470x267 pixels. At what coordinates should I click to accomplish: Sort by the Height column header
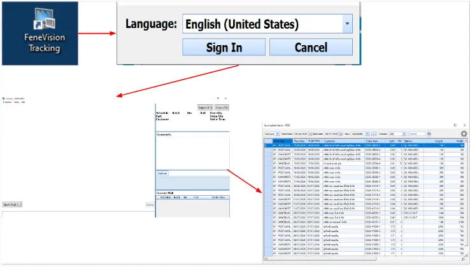tap(434, 141)
